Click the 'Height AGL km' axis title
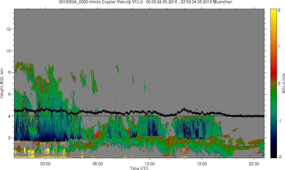 [x=2, y=83]
